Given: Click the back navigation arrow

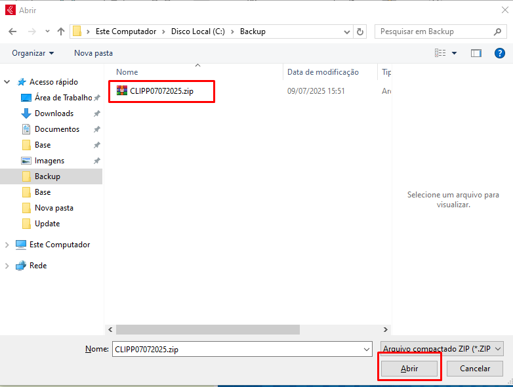Looking at the screenshot, I should [12, 31].
